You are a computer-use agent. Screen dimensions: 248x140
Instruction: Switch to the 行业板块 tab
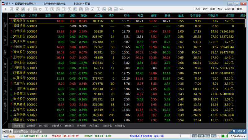click(43, 126)
